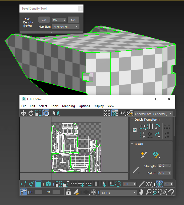Image resolution: width=184 pixels, height=205 pixels.
Task: Click Rotate +90 around pivot icon
Action: click(x=158, y=135)
